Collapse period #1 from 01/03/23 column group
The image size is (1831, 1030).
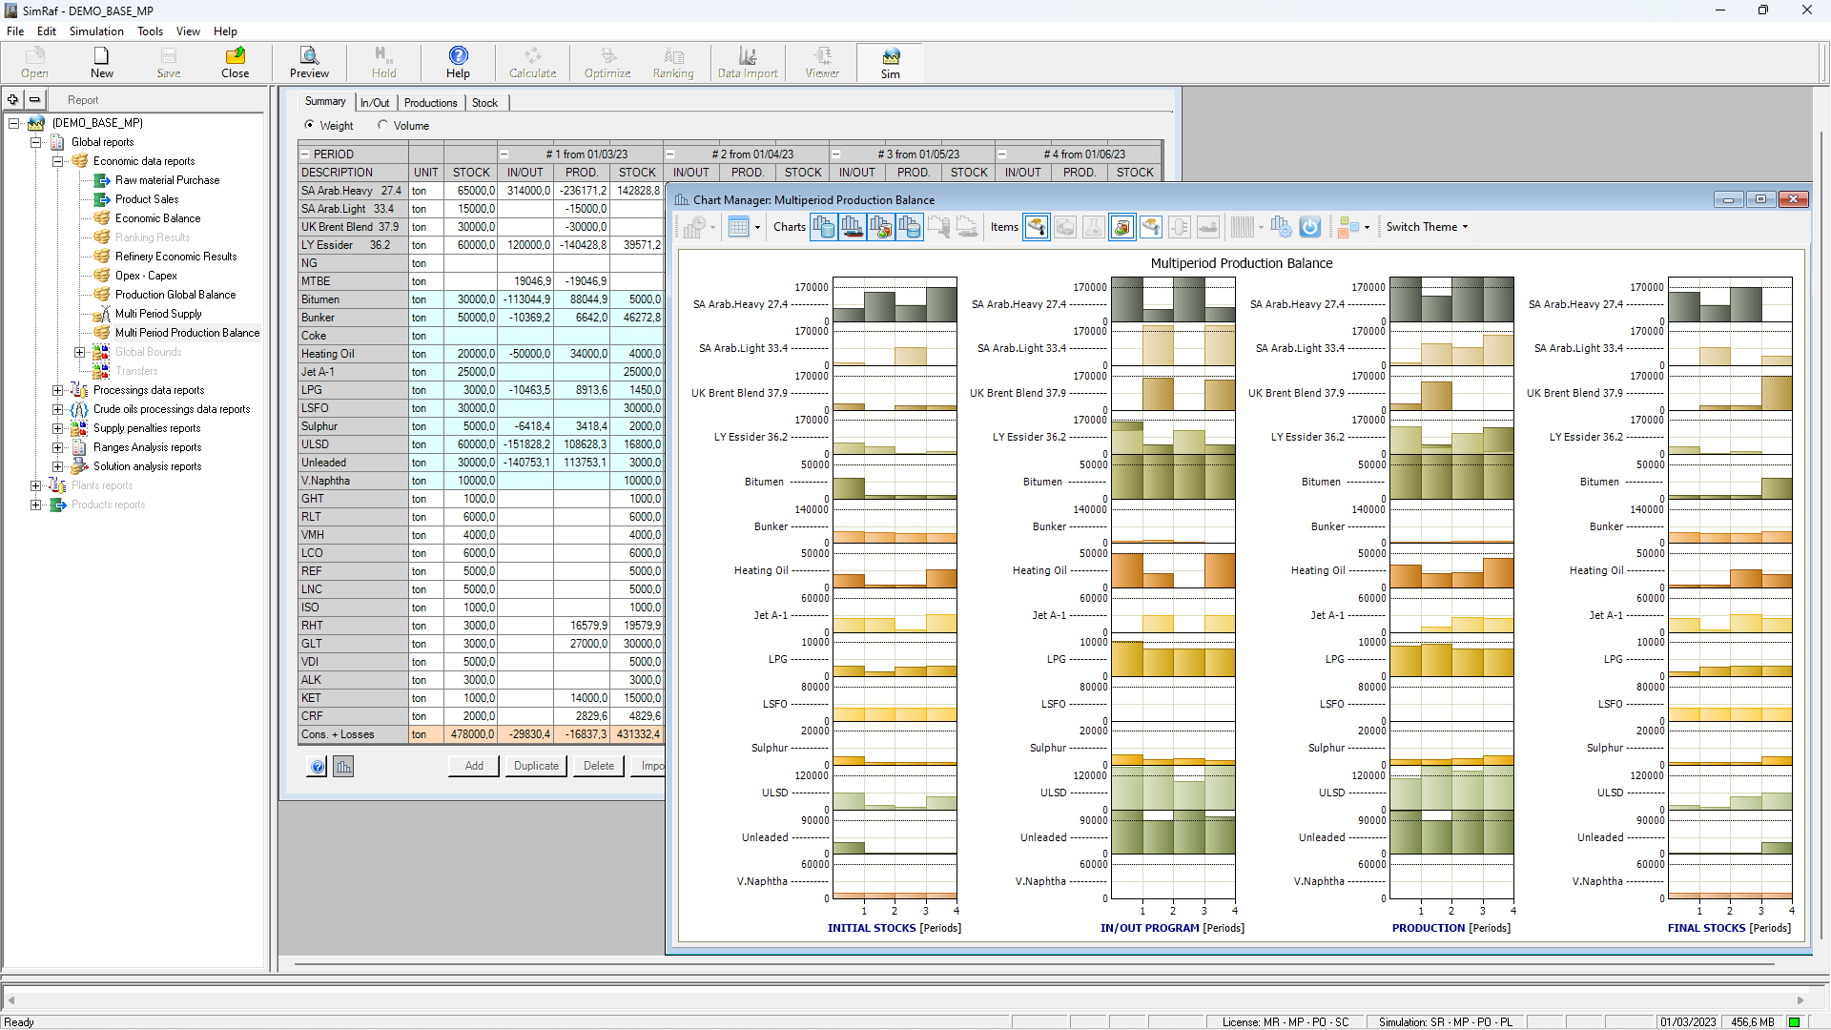pyautogui.click(x=504, y=154)
